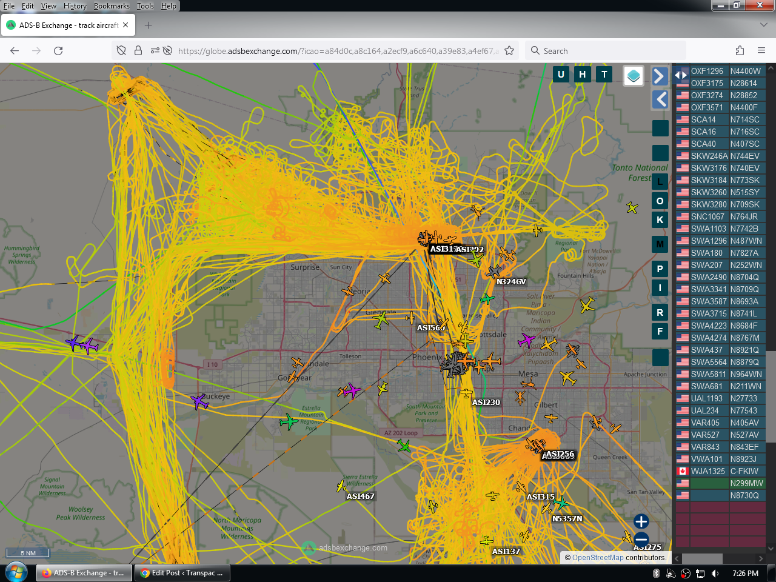
Task: Select the SKW246A row in aircraft list
Action: (x=721, y=156)
